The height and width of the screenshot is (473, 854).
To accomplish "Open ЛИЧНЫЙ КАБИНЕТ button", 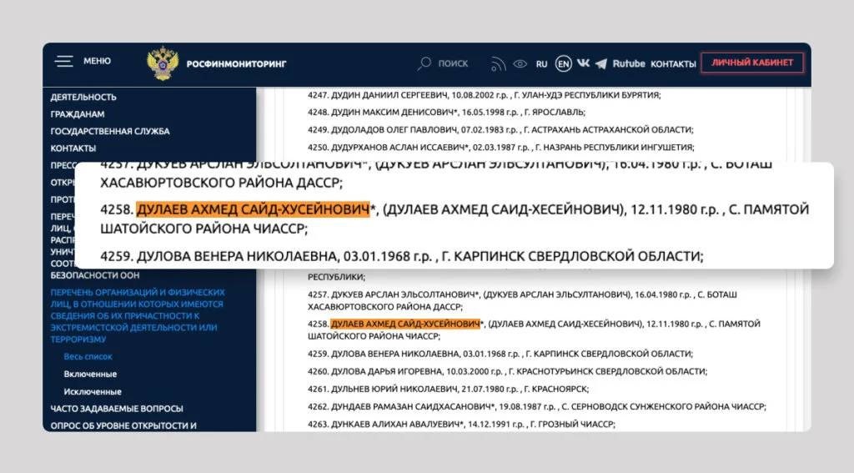I will tap(751, 63).
